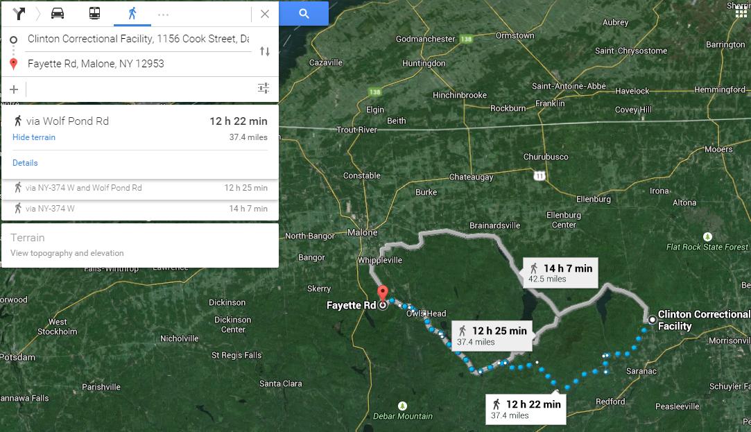Switch to transit travel mode
The height and width of the screenshot is (432, 751).
pos(94,13)
